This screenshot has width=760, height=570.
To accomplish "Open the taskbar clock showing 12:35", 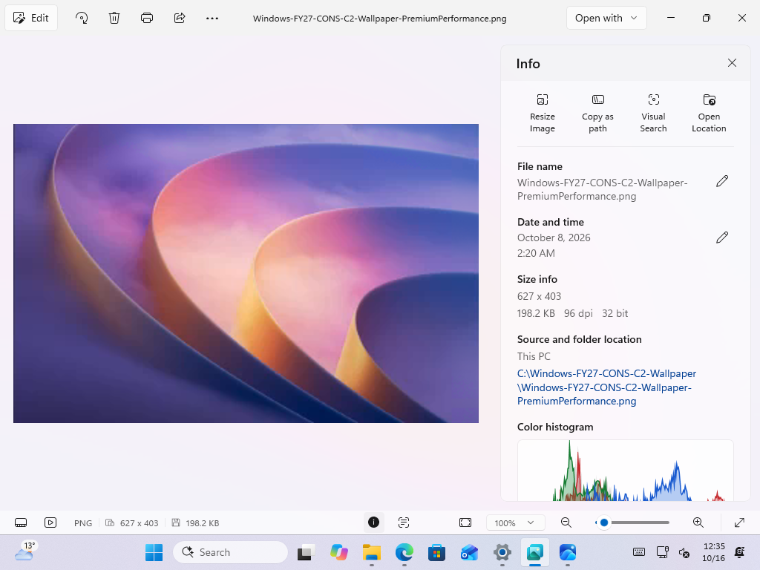I will tap(713, 552).
